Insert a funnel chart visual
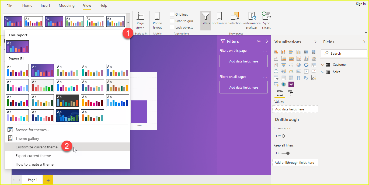Image resolution: width=369 pixels, height=185 pixels. [x=283, y=65]
